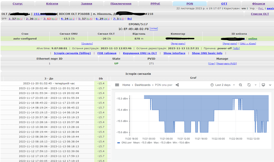The width and height of the screenshot is (274, 162).
Task: Click the share dashboard icon
Action: pyautogui.click(x=177, y=85)
